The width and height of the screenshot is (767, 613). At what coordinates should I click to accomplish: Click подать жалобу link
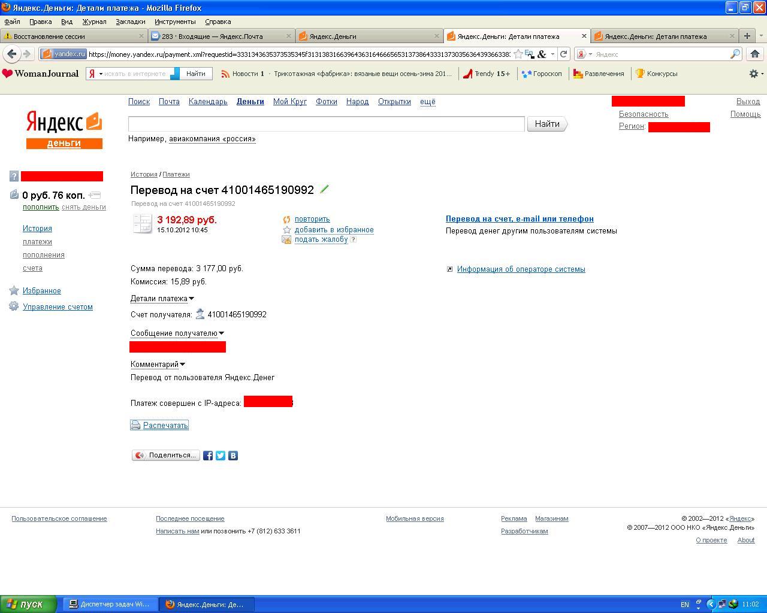click(321, 239)
